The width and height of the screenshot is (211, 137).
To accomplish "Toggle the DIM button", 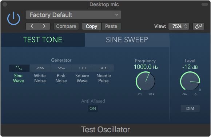I will pos(190,108).
